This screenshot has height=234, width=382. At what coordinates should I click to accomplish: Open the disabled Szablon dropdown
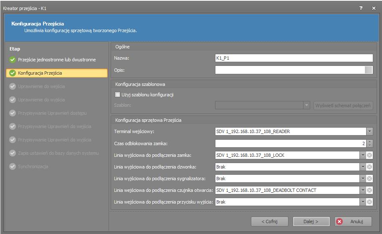coord(306,106)
